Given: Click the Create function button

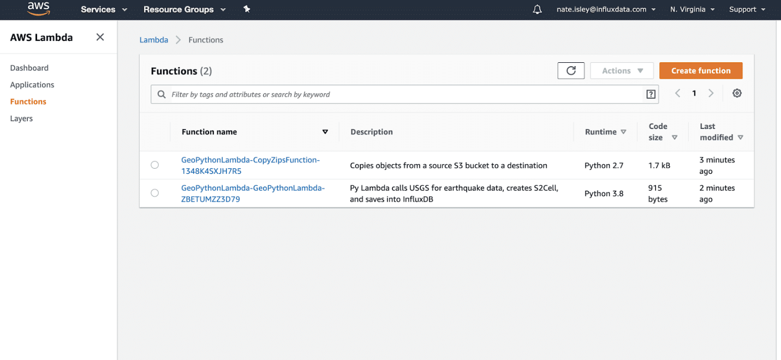Looking at the screenshot, I should click(x=701, y=70).
